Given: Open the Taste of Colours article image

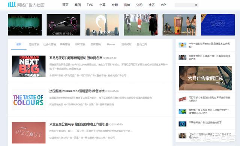Looking at the screenshot, I should [28, 100].
